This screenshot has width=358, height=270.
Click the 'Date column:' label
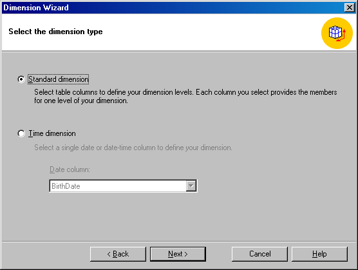tap(70, 169)
